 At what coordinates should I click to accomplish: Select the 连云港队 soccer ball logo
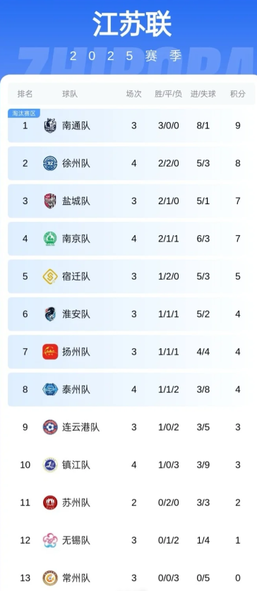(50, 427)
